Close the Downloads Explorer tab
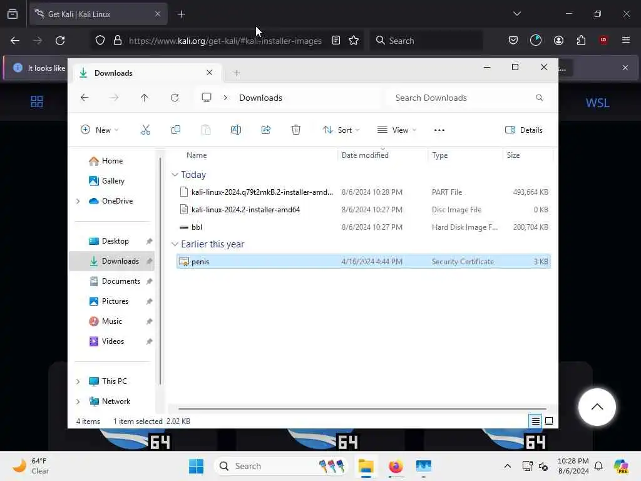 coord(209,73)
